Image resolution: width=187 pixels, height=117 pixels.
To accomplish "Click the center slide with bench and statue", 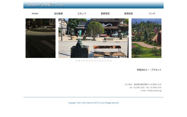I will (x=93, y=38).
